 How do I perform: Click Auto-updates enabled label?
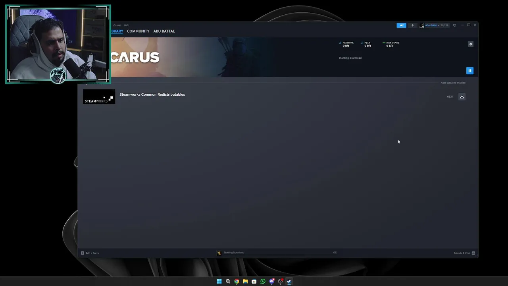point(453,83)
